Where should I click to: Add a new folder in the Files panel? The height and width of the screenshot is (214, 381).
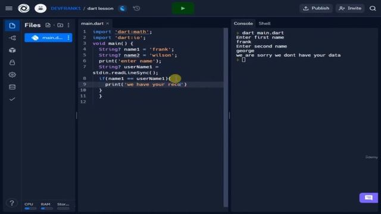click(x=60, y=25)
